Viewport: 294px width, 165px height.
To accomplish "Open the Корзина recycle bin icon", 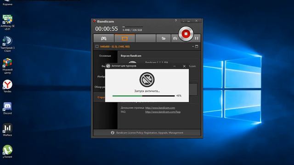I will pyautogui.click(x=7, y=3).
